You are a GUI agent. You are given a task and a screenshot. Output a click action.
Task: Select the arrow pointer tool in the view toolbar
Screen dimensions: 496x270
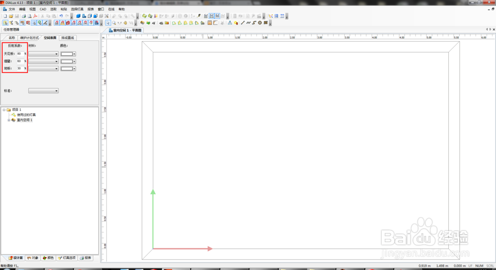click(x=108, y=23)
